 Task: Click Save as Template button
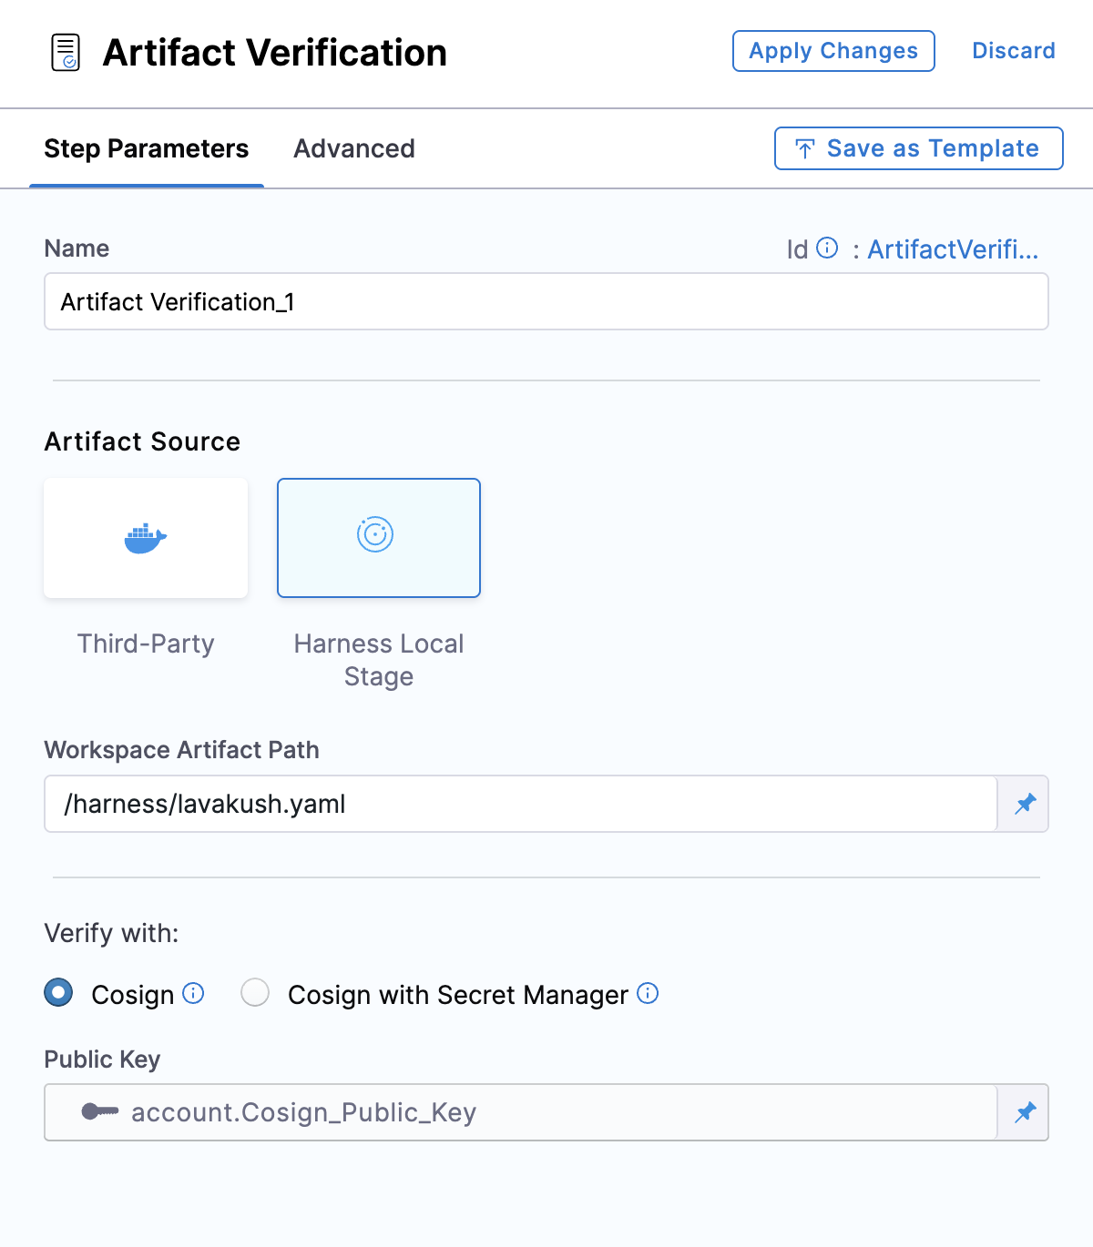tap(918, 148)
